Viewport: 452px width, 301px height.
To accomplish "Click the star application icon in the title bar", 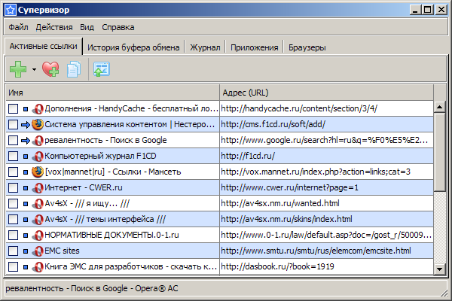I will click(x=10, y=10).
